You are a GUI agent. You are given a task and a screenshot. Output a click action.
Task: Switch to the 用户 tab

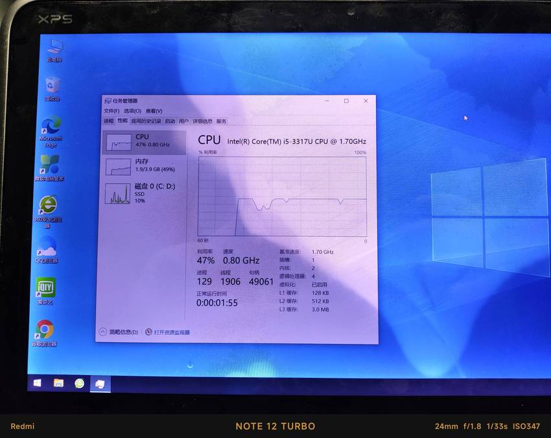183,121
